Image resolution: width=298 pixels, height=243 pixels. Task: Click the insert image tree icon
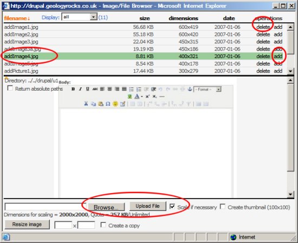click(x=130, y=97)
